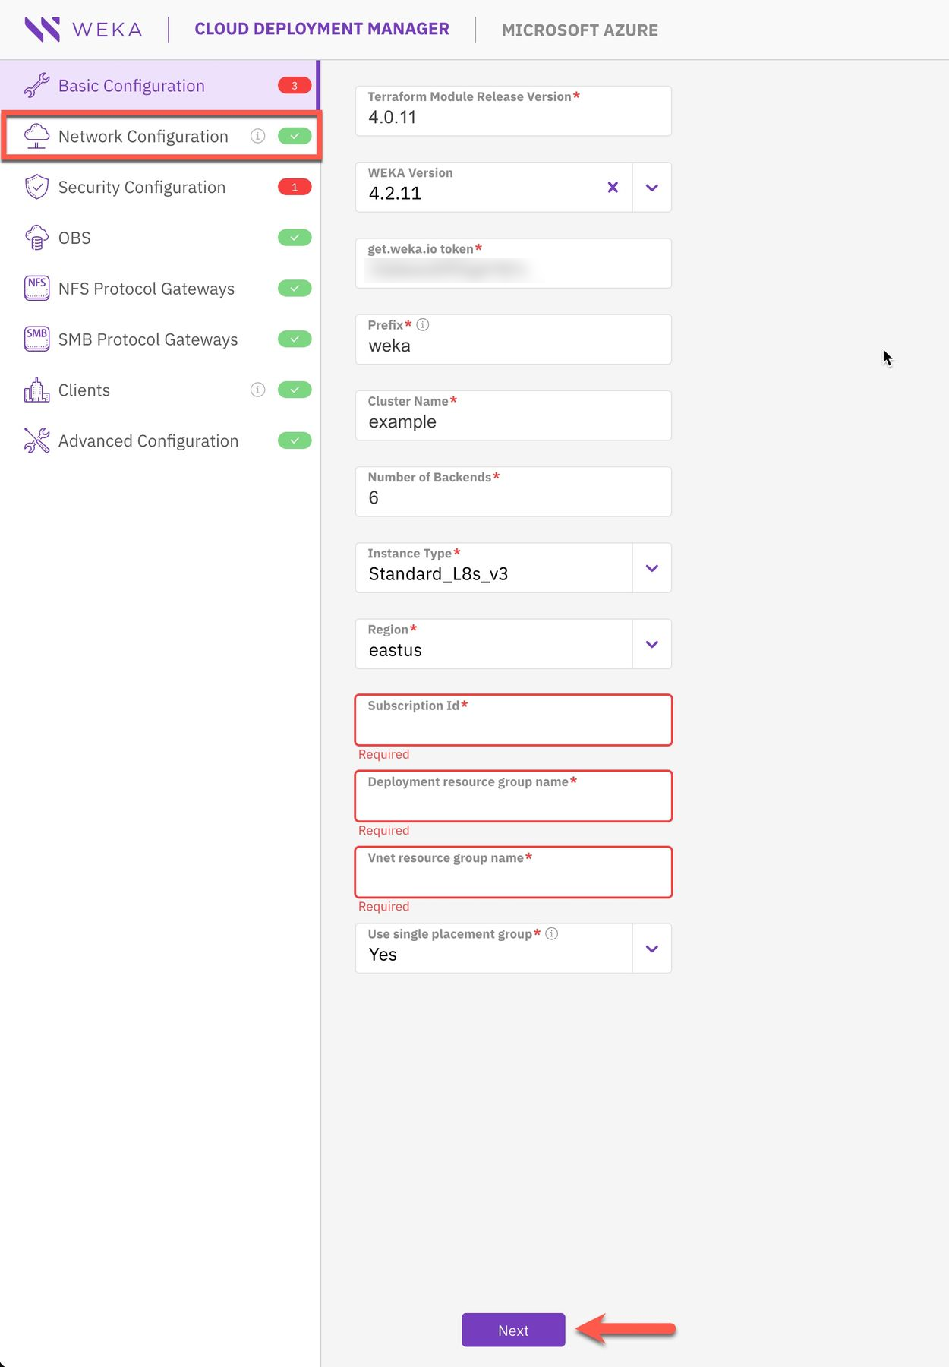Click into the Subscription Id field
949x1367 pixels.
pyautogui.click(x=513, y=726)
